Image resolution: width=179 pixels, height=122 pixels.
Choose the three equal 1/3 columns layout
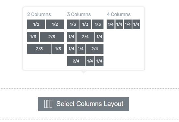pos(85,24)
